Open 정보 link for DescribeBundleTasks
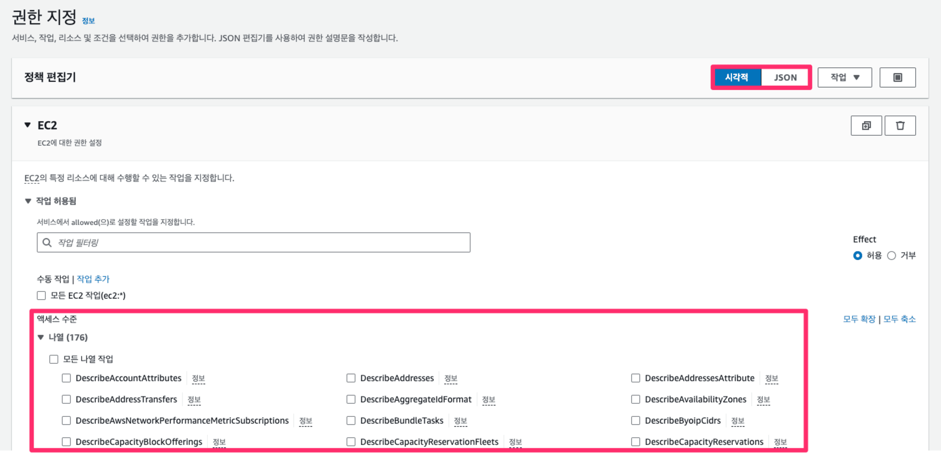 [461, 421]
